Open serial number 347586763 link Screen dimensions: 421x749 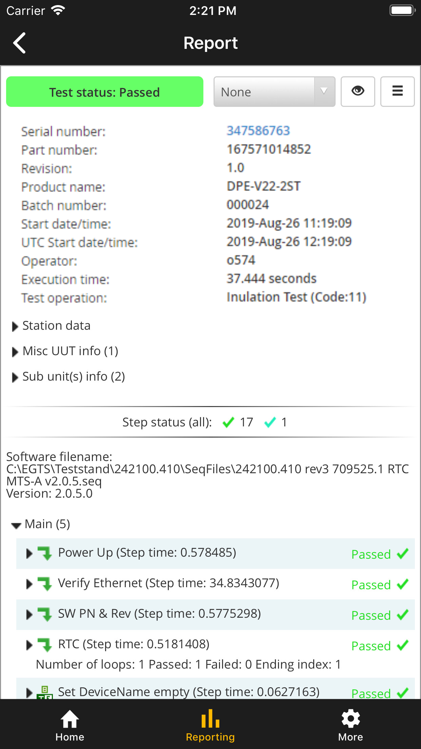tap(258, 131)
